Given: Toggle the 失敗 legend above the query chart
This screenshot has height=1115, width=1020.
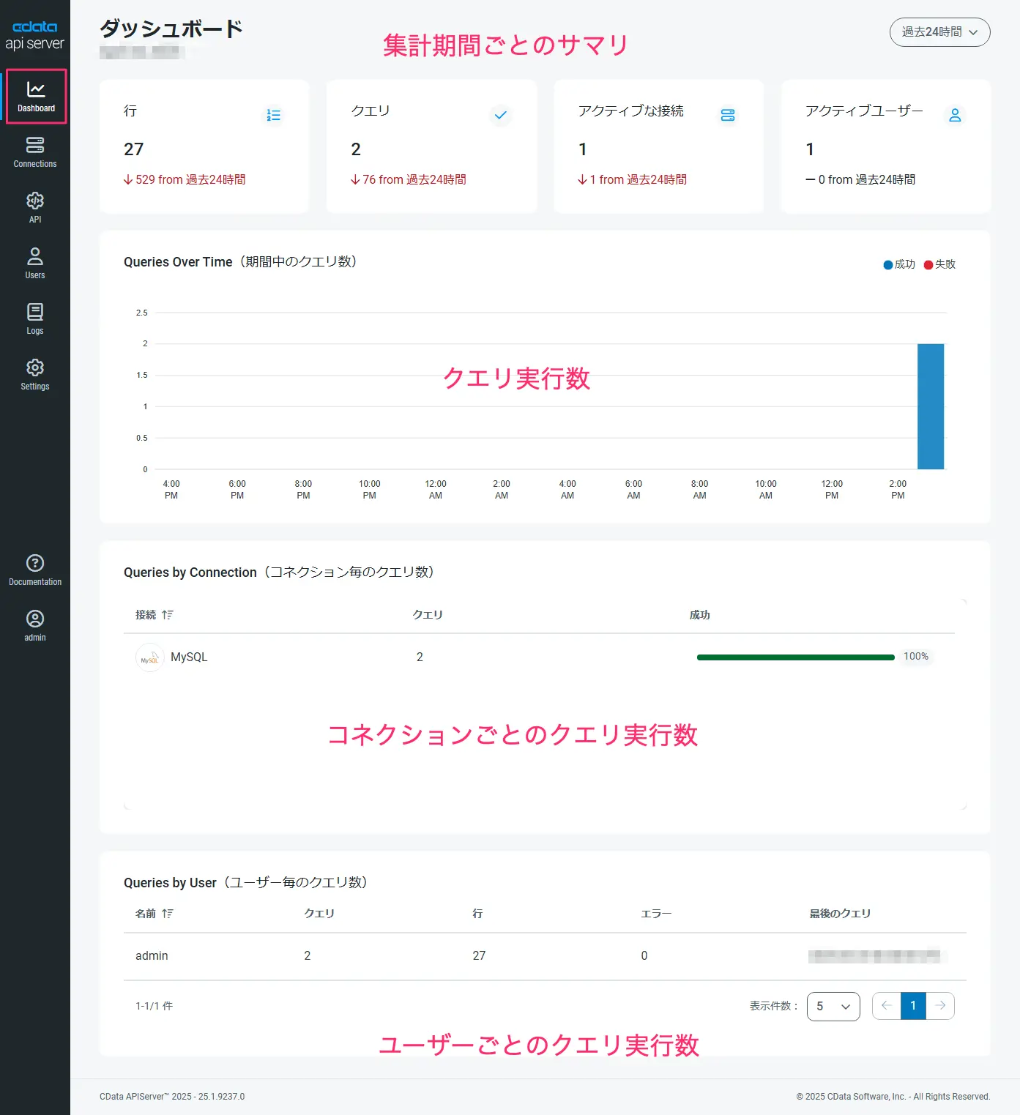Looking at the screenshot, I should pos(939,264).
